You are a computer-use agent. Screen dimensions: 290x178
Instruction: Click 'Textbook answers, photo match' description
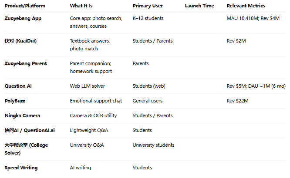(90, 45)
